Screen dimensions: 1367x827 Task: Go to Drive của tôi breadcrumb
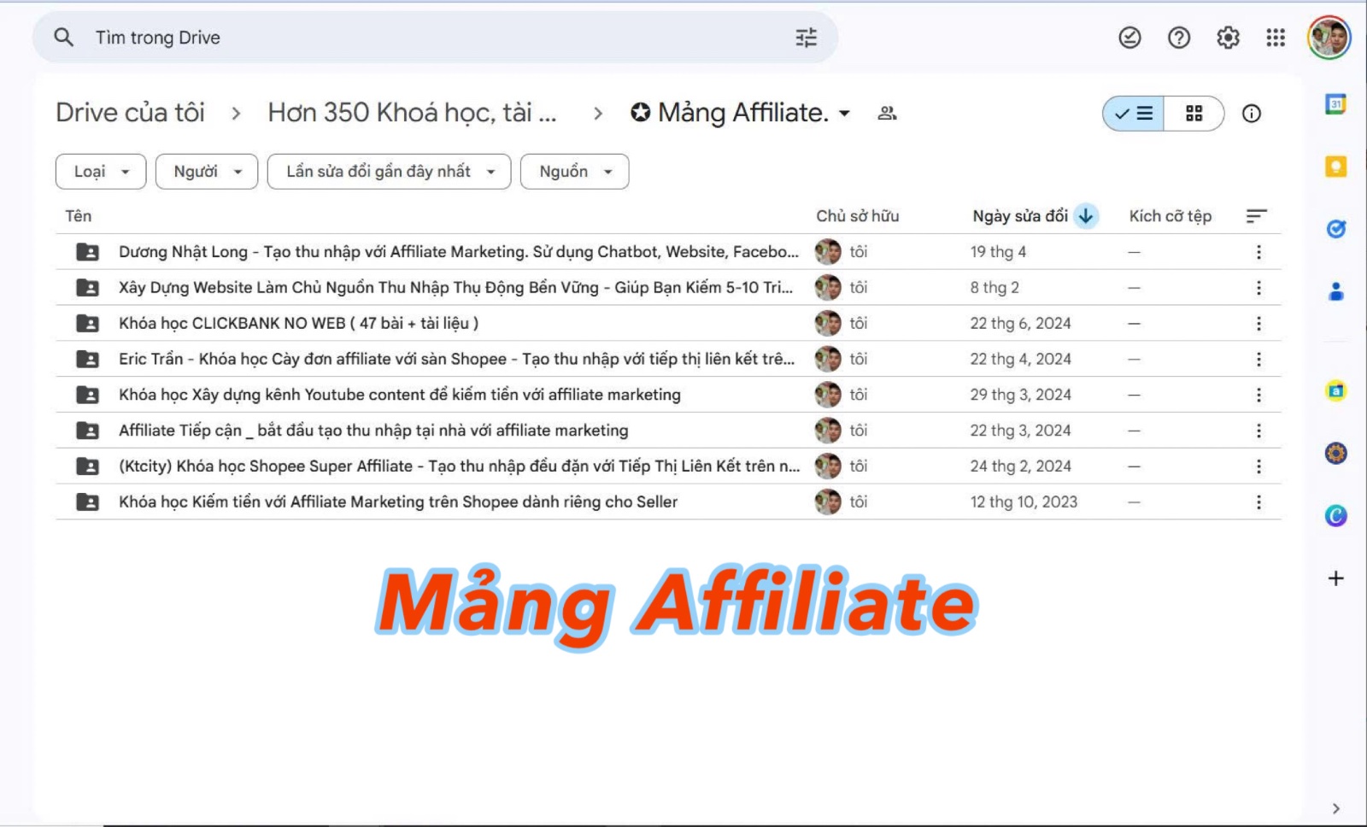click(x=130, y=113)
